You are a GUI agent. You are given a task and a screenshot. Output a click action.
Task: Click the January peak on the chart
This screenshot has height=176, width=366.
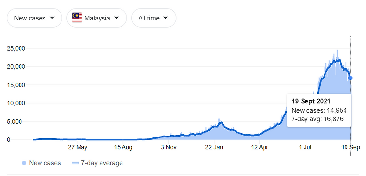click(221, 122)
